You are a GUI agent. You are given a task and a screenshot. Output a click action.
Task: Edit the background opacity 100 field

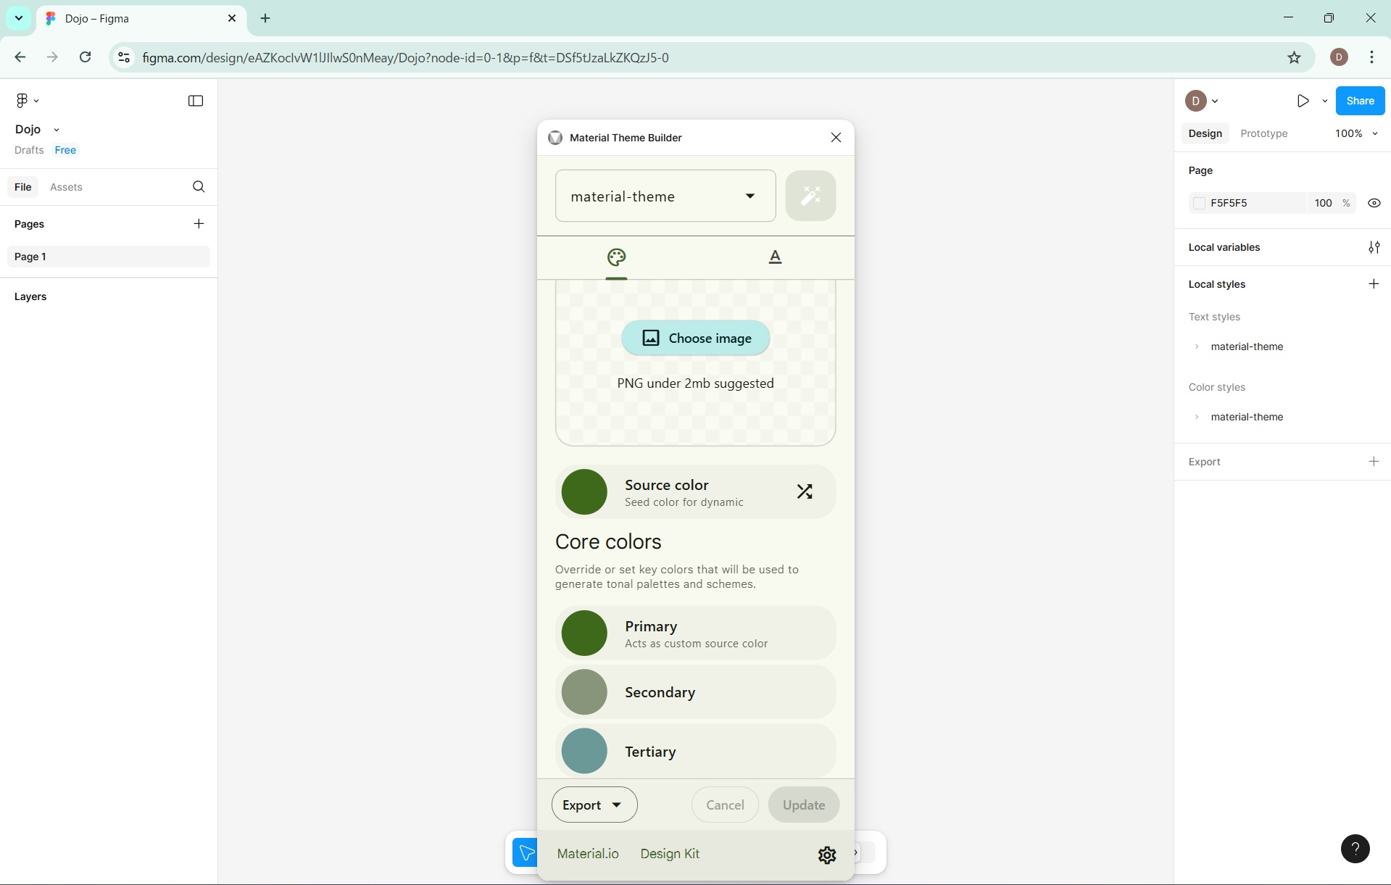tap(1323, 204)
